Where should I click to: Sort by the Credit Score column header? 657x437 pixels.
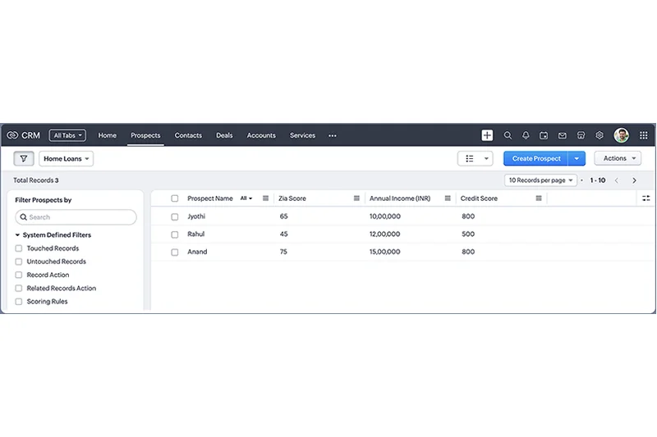tap(479, 198)
